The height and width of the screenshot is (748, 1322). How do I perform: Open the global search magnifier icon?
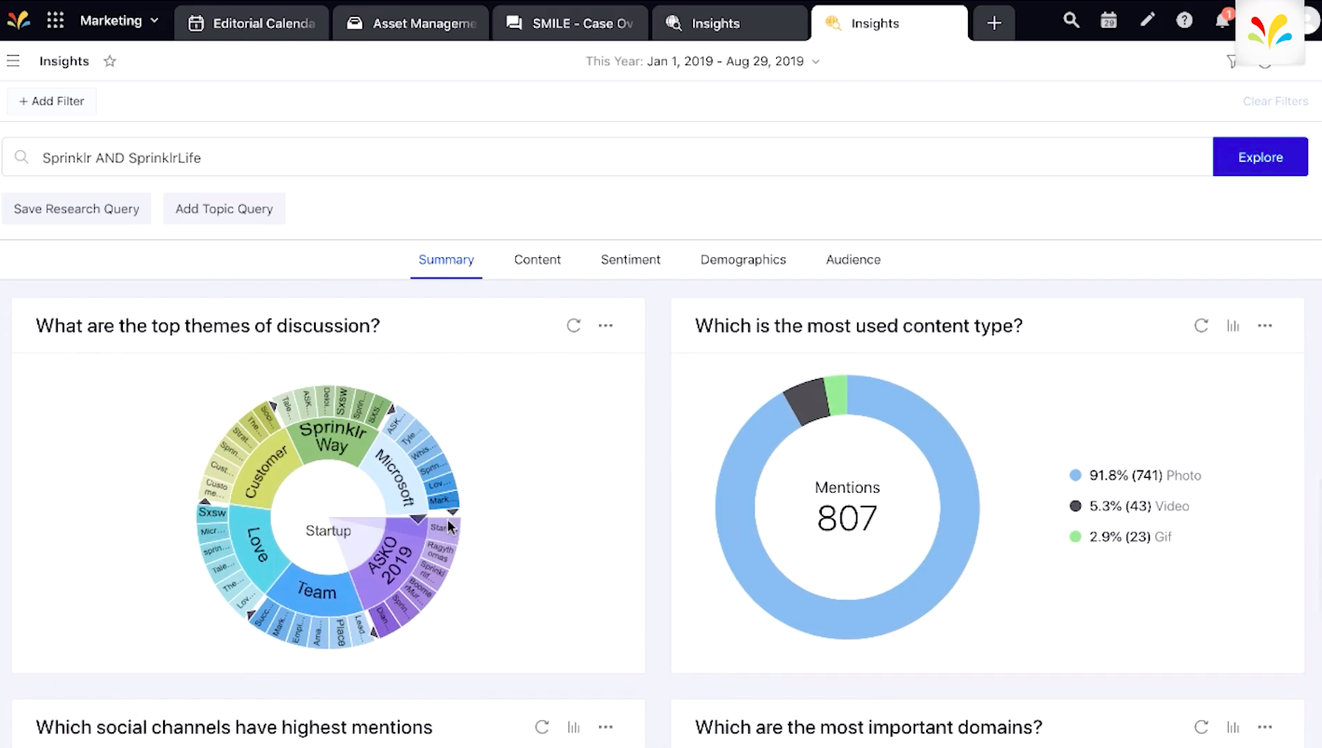1071,20
